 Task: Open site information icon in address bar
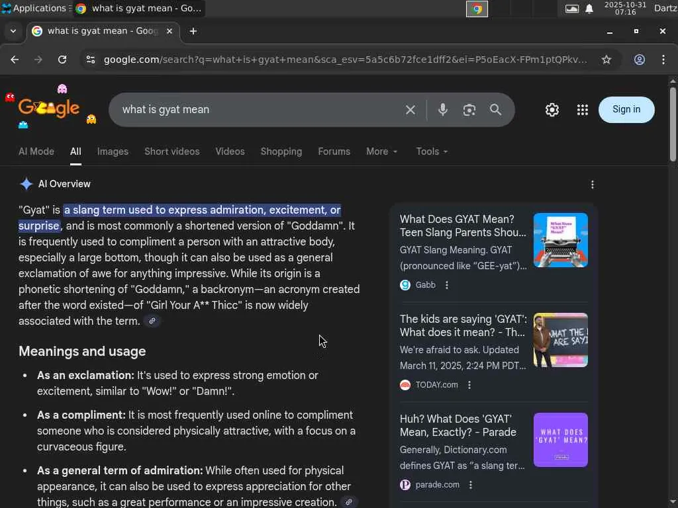[90, 60]
